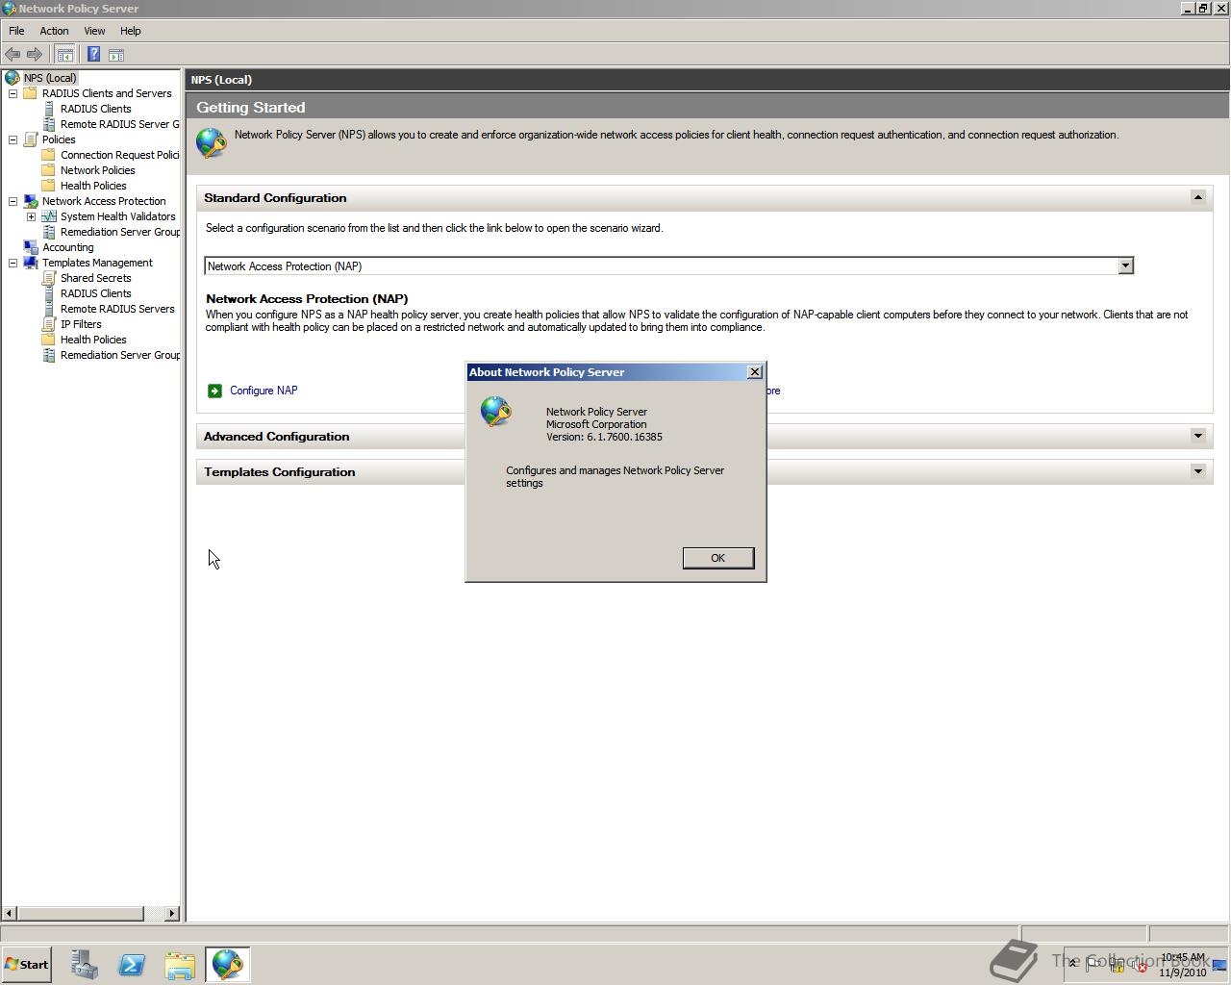Screen dimensions: 1231x985
Task: Open Server Manager from the taskbar
Action: [85, 964]
